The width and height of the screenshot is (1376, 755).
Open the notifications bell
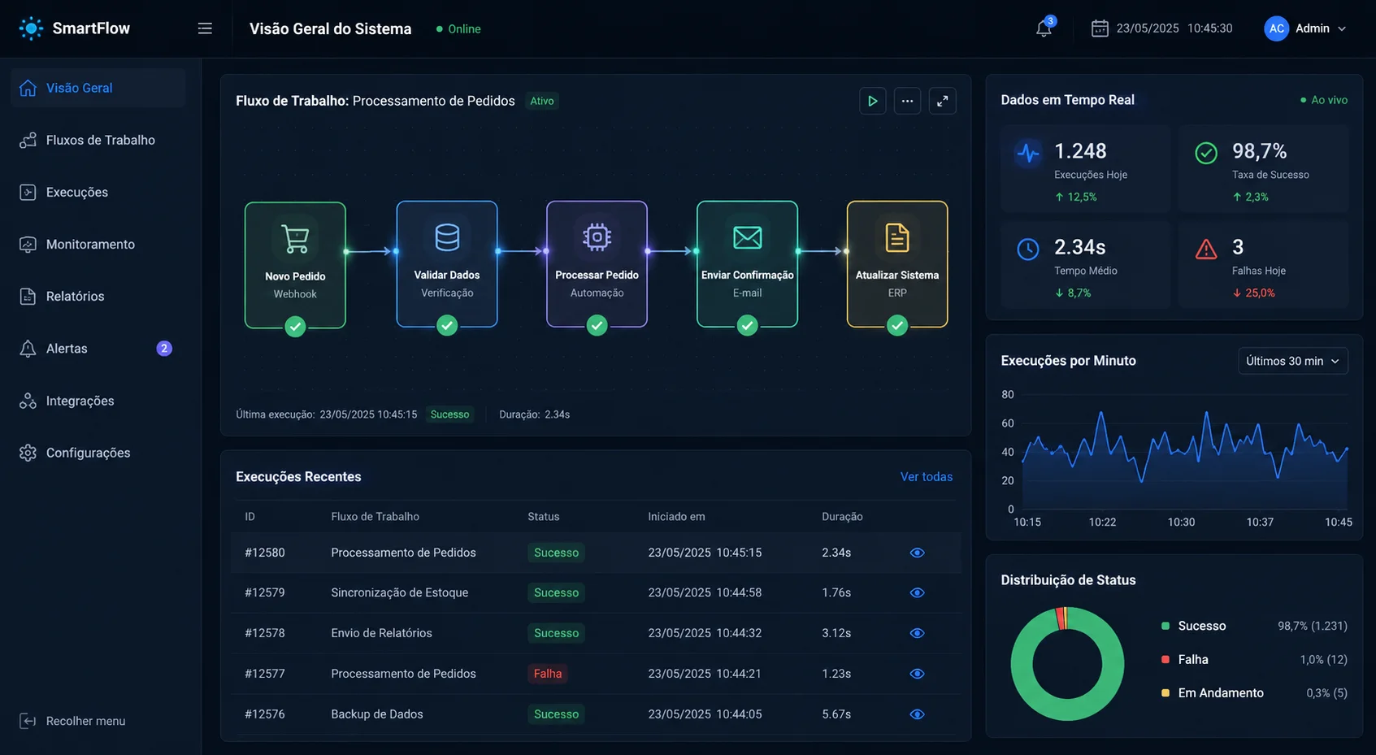[1044, 28]
